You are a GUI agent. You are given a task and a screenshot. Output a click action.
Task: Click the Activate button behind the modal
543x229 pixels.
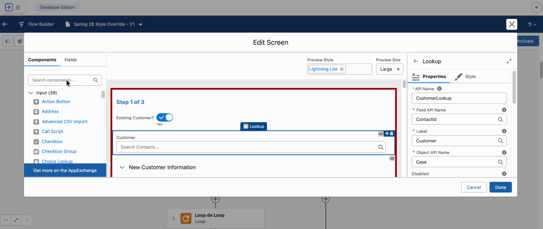point(528,41)
